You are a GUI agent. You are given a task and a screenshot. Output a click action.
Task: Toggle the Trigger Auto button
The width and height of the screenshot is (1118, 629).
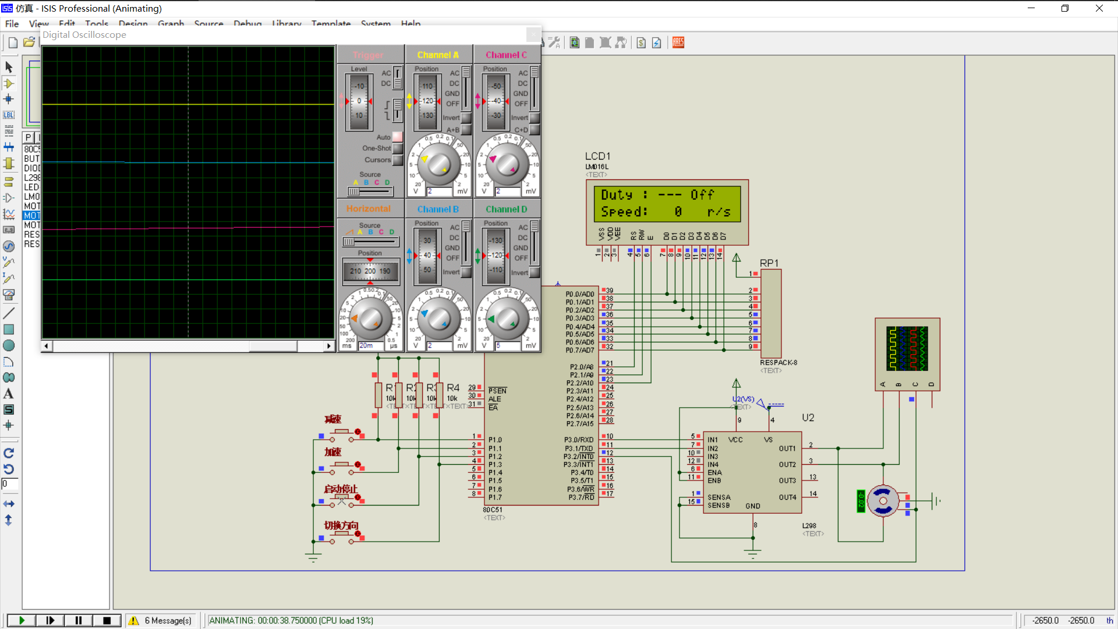click(x=398, y=137)
